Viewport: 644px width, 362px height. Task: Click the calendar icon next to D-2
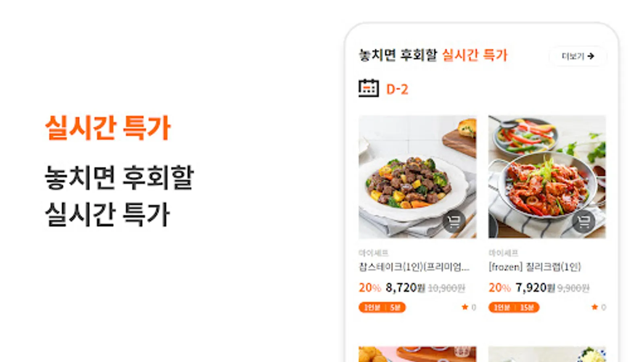coord(368,88)
